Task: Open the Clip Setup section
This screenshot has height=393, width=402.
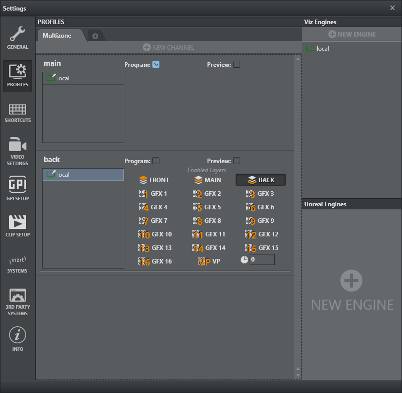Action: tap(18, 225)
